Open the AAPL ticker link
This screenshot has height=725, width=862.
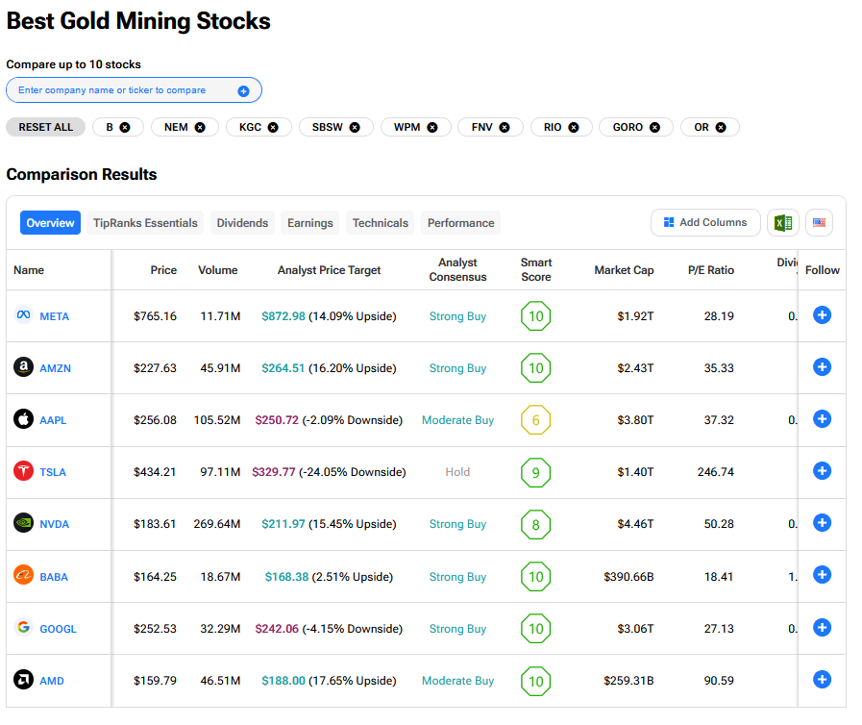pos(53,420)
